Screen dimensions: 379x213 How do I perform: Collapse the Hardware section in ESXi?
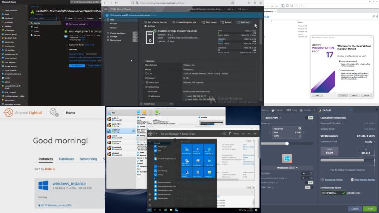tap(144, 61)
